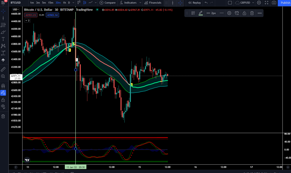
Task: Open the line style dropdown
Action: click(x=222, y=13)
